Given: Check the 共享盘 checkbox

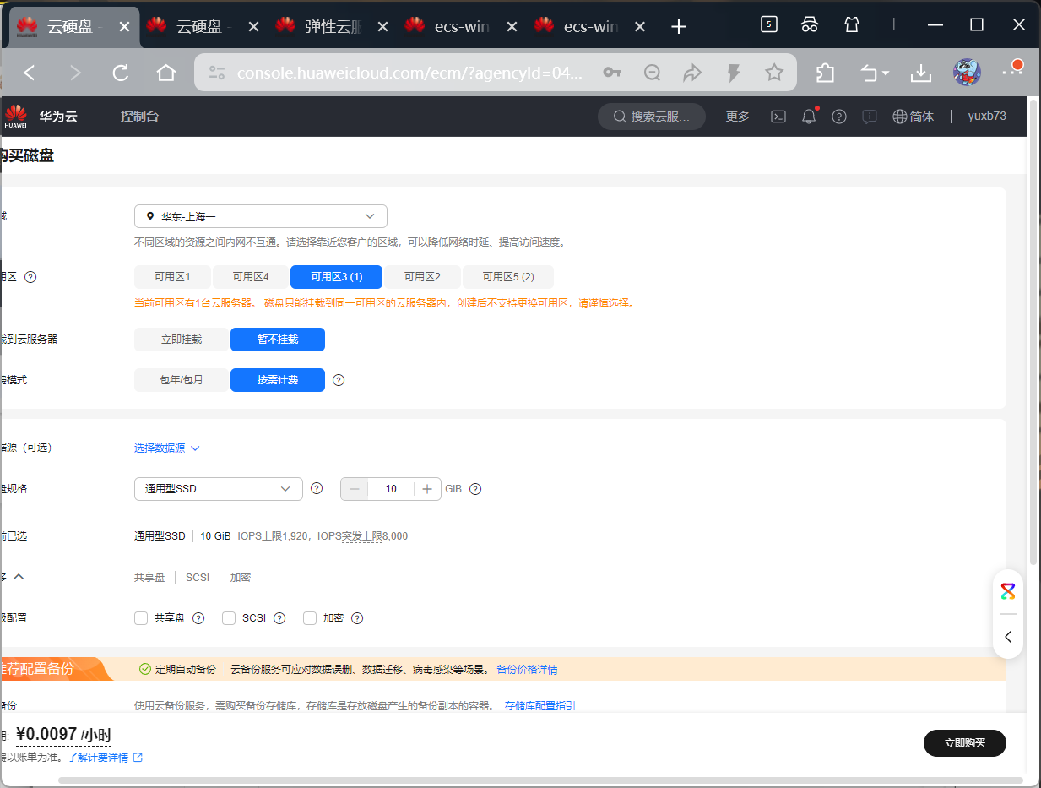Looking at the screenshot, I should 141,618.
